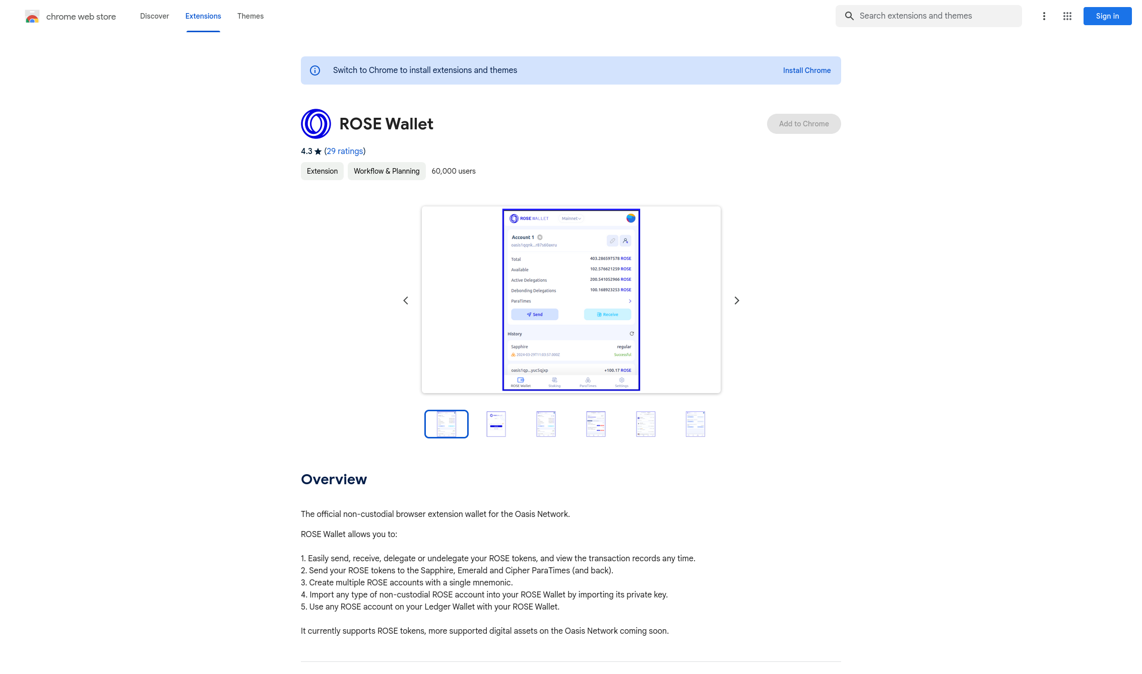Viewport: 1142px width, 674px height.
Task: Click the person icon beside the link icon
Action: [625, 241]
